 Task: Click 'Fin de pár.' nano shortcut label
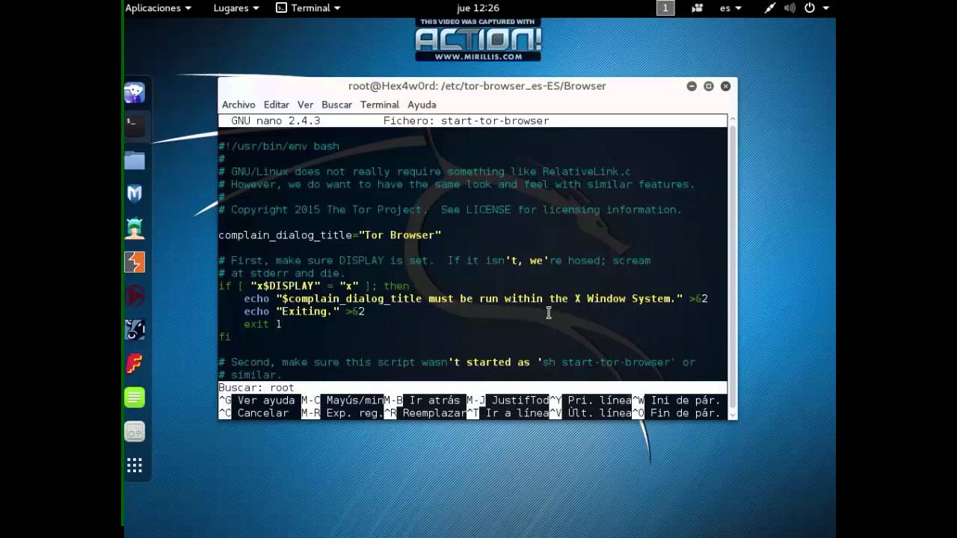click(686, 413)
